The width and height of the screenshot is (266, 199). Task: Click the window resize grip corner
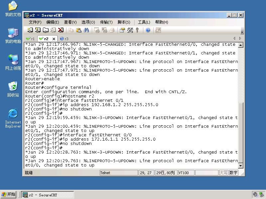[x=242, y=174]
